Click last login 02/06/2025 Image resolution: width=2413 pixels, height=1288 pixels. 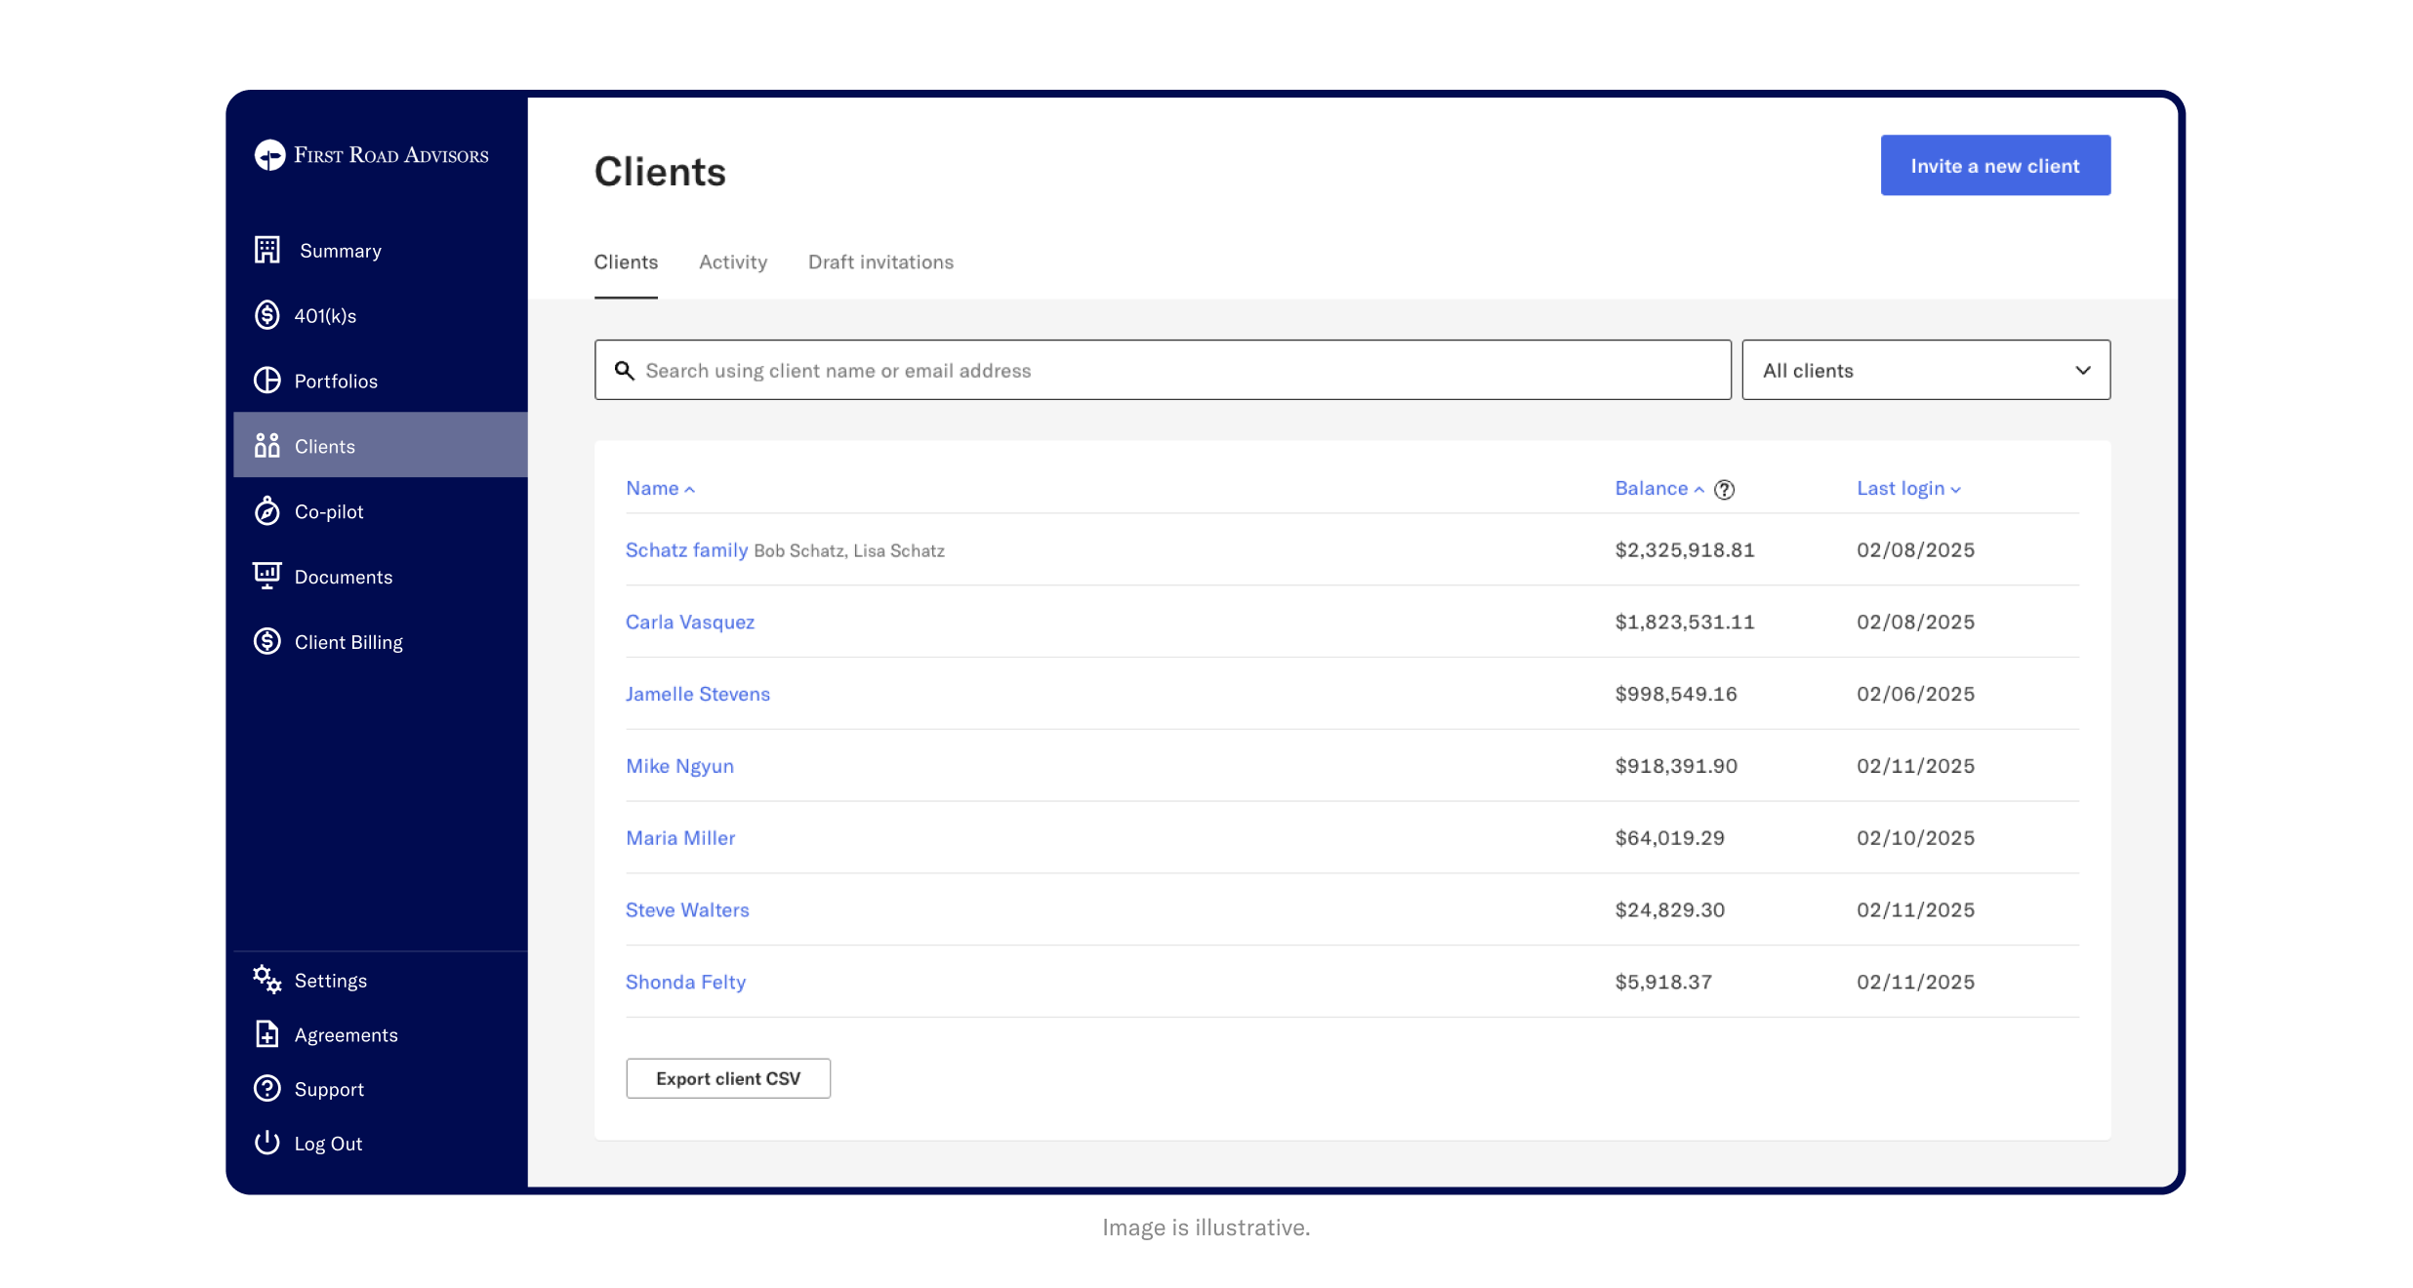point(1915,694)
